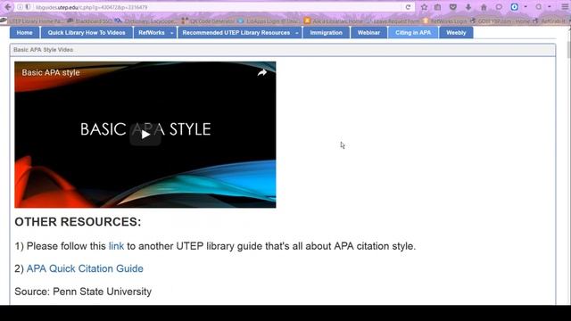The height and width of the screenshot is (321, 571).
Task: Save page to Pocket icon
Action: [453, 7]
